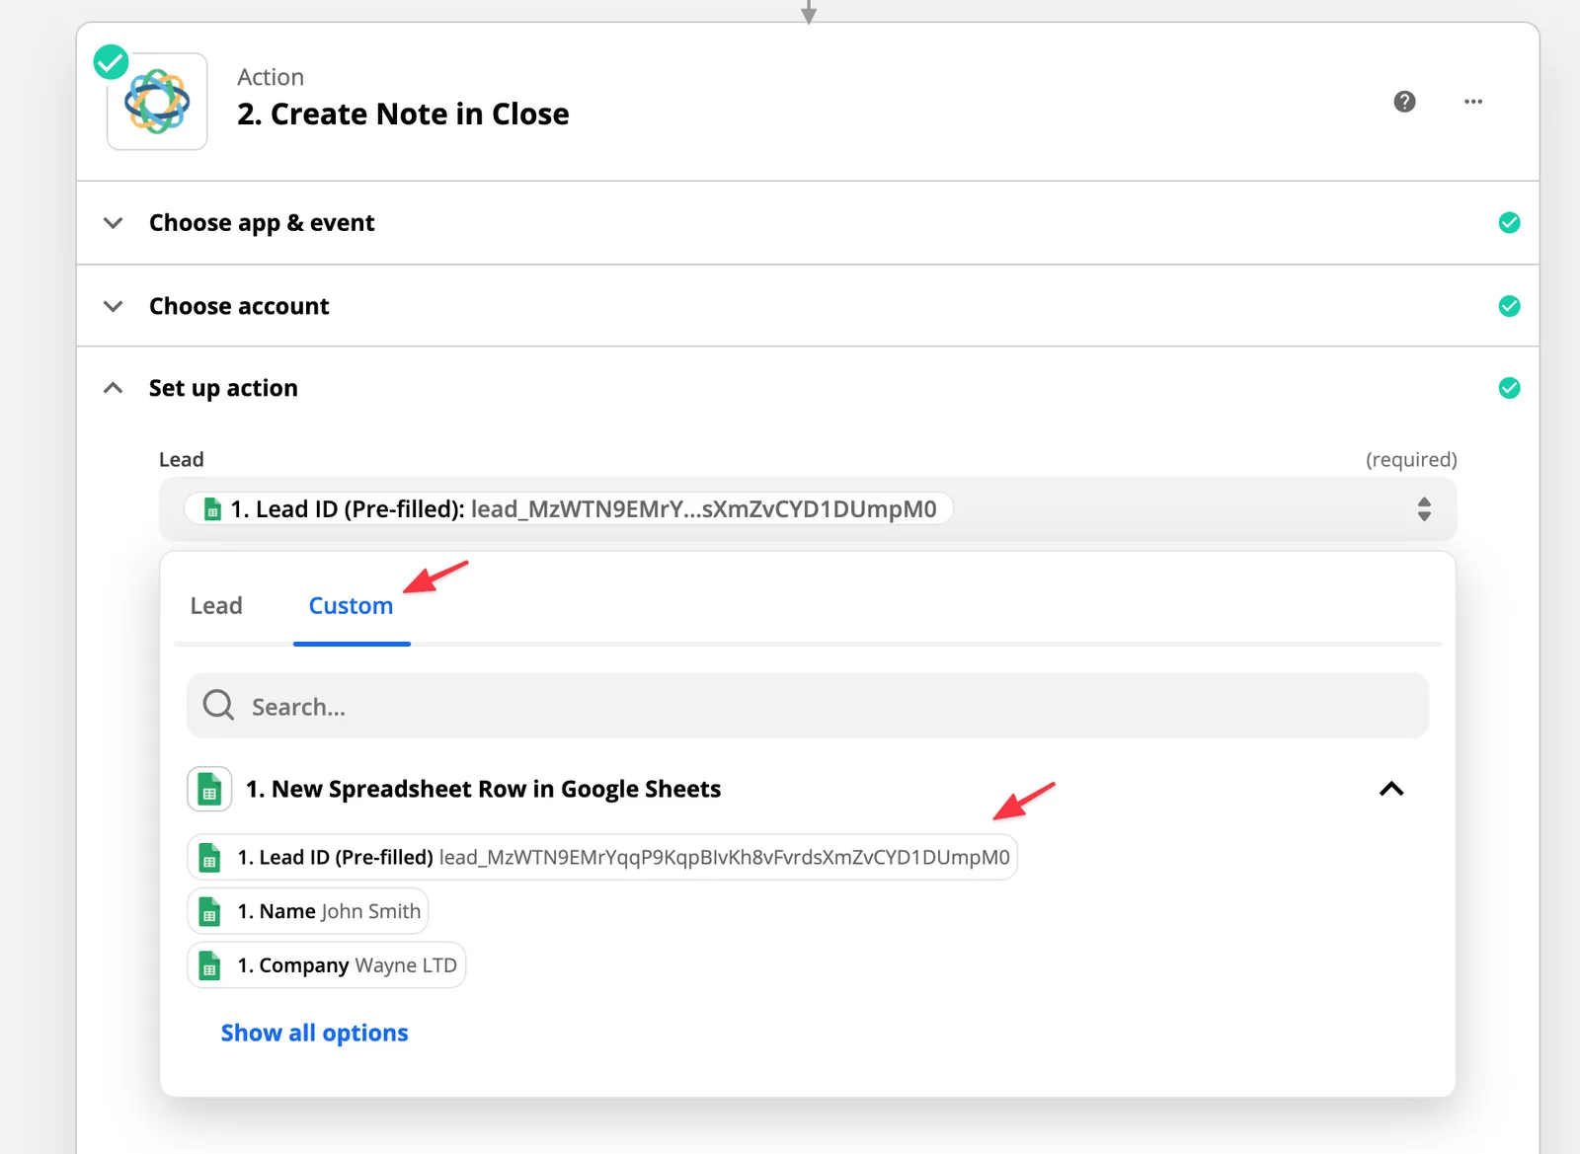Screen dimensions: 1580x1154
Task: Open the three-dot more options menu
Action: [1473, 102]
